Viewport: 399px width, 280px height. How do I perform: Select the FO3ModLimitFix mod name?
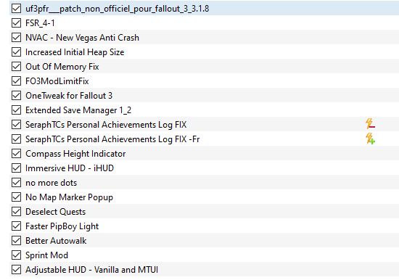57,81
